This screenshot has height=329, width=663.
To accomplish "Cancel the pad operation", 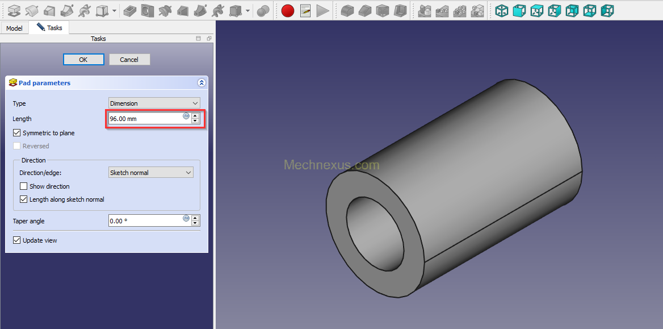I will [129, 60].
